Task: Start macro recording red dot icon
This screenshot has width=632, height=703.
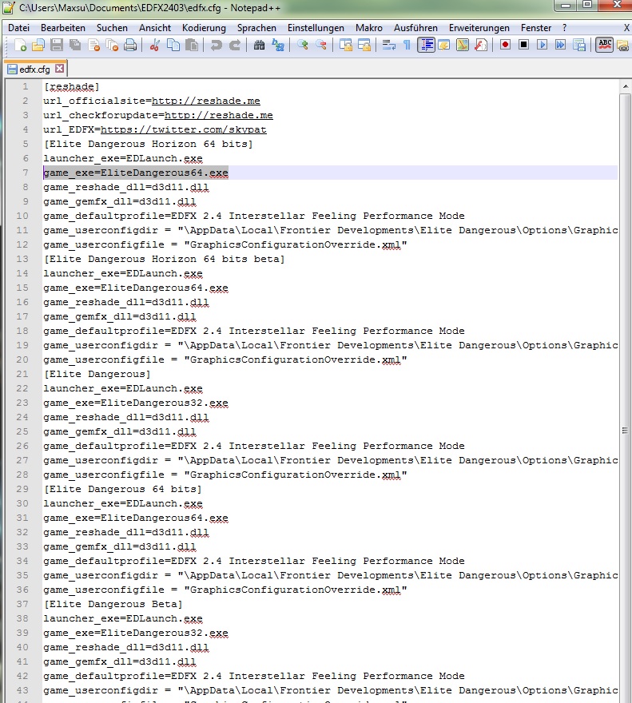Action: point(505,45)
